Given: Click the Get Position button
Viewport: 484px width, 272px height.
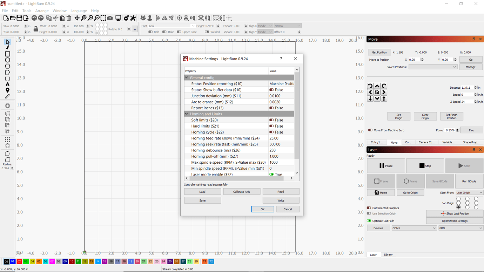Looking at the screenshot, I should coord(379,52).
